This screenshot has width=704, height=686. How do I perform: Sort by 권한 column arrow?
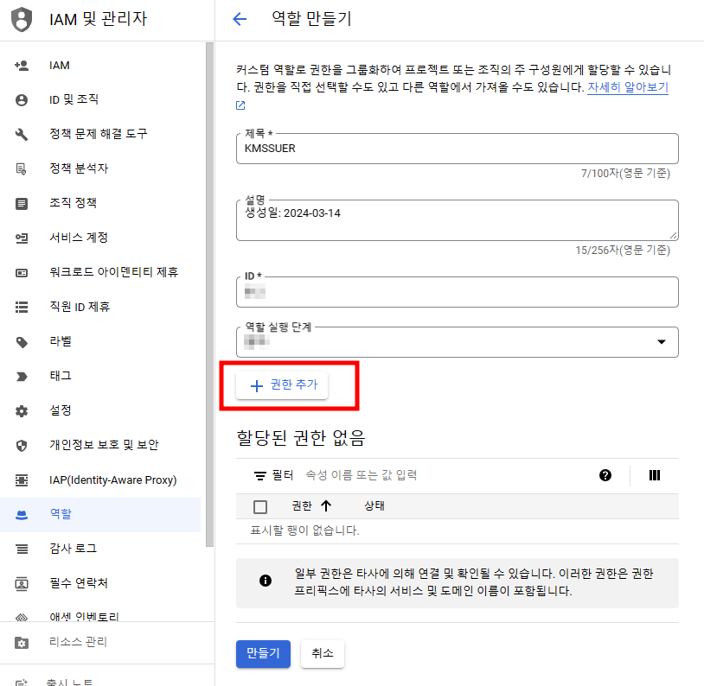pos(326,506)
